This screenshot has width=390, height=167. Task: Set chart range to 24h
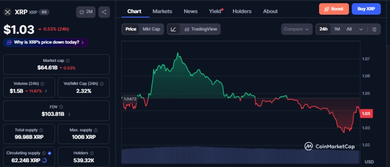(x=323, y=29)
